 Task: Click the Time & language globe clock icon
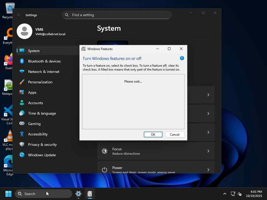coord(22,113)
